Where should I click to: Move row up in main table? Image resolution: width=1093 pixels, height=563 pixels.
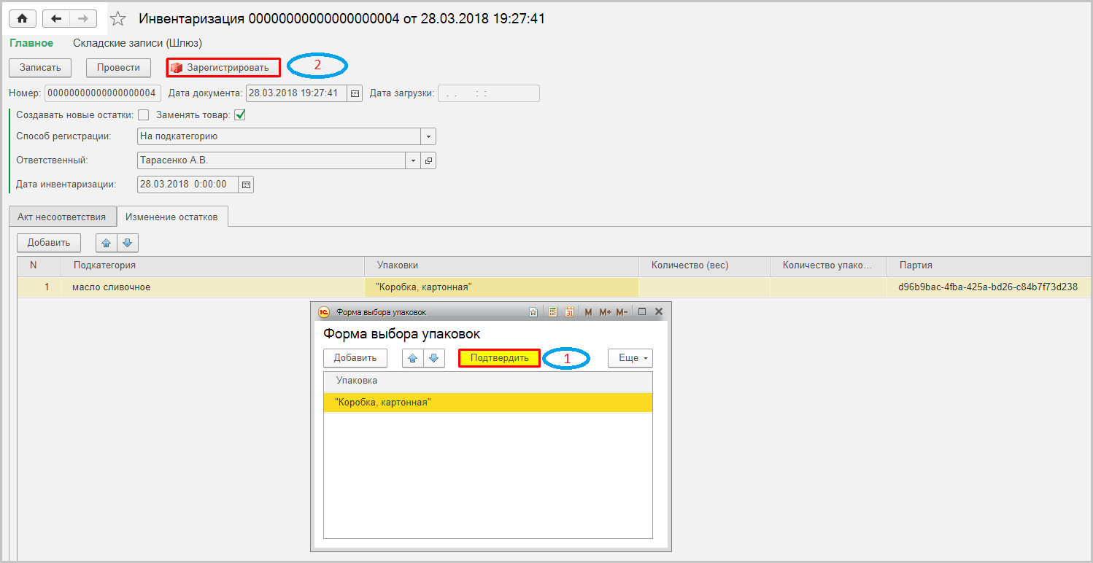107,243
